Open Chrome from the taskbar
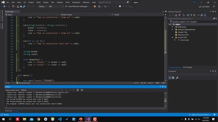The height and width of the screenshot is (122, 218). point(38,119)
